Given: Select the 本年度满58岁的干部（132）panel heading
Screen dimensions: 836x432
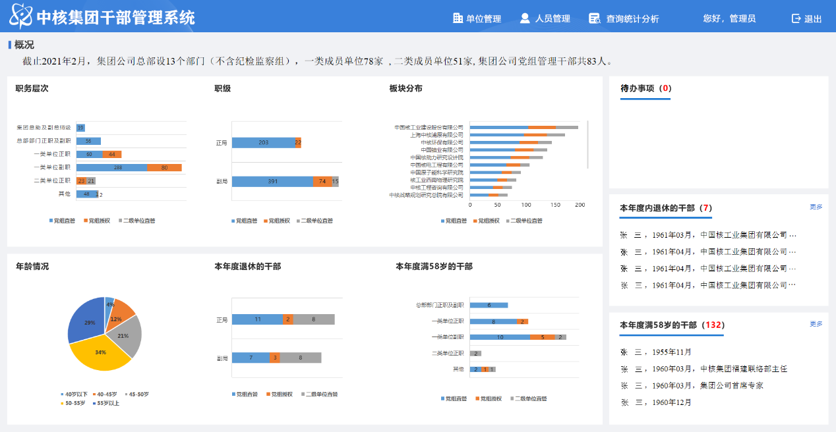Looking at the screenshot, I should click(671, 325).
